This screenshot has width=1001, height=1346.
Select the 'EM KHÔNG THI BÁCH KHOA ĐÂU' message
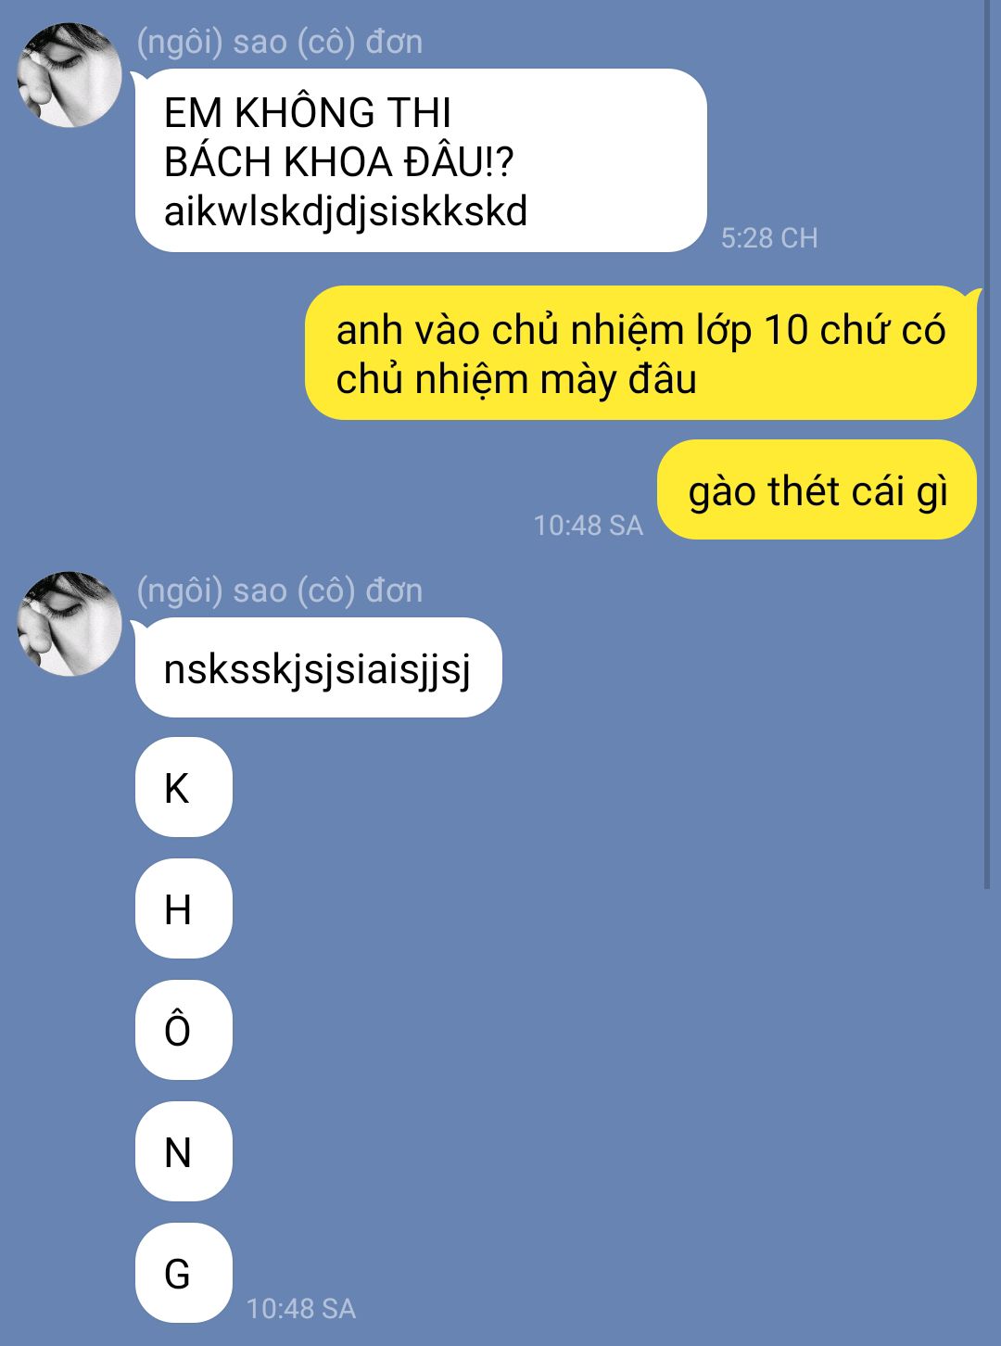(421, 160)
